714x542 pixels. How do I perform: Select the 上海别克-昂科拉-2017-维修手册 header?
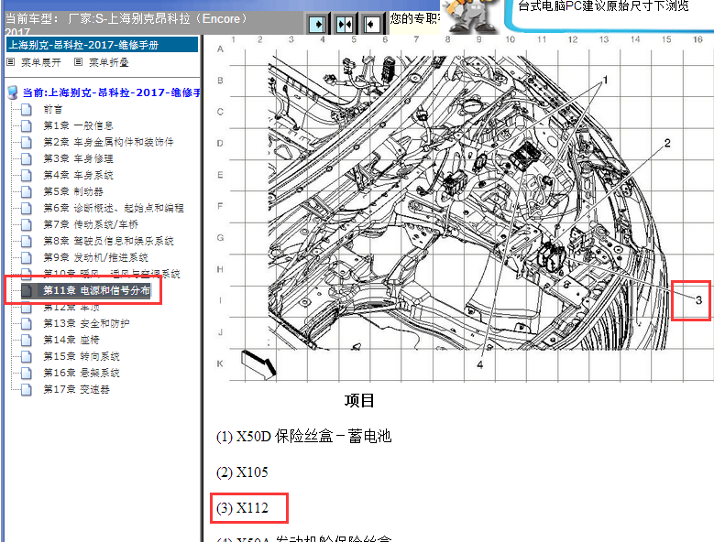click(x=103, y=45)
